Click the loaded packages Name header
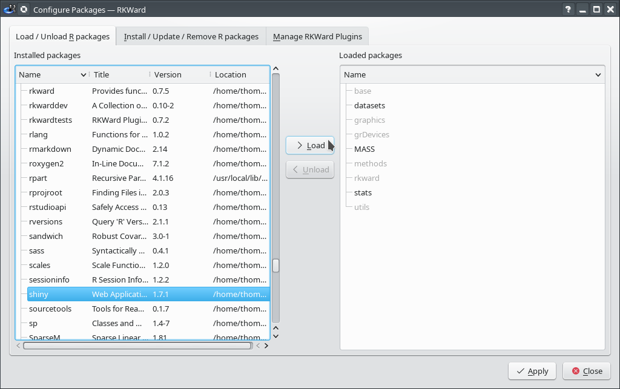 [472, 74]
